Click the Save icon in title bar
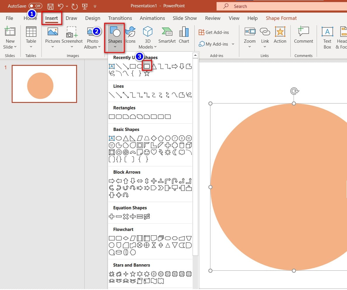347x290 pixels. tap(50, 6)
